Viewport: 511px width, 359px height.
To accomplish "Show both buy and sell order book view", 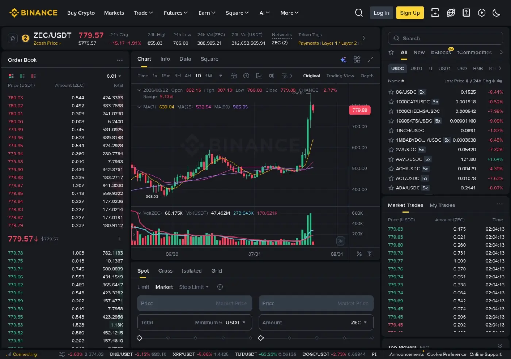I will [x=11, y=76].
